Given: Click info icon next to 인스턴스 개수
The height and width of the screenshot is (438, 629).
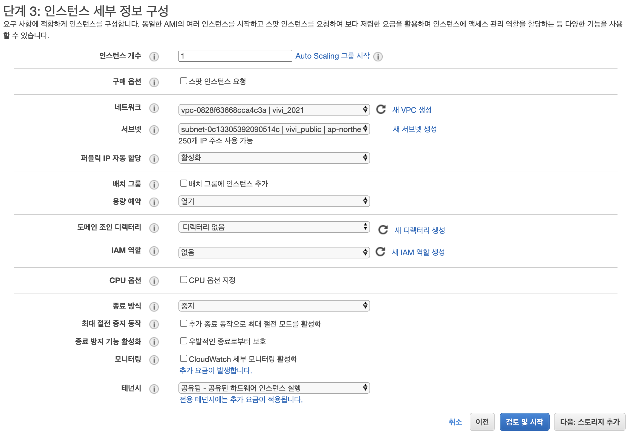Looking at the screenshot, I should coord(154,56).
